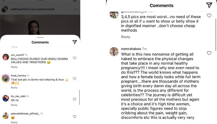Reply to the 3,4,5 pics comment
This screenshot has width=217, height=124.
(x=126, y=37)
